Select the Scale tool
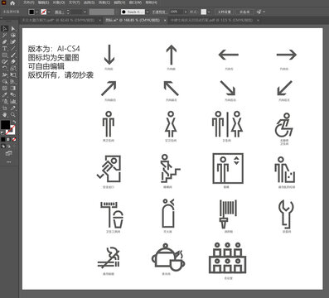 pos(13,69)
